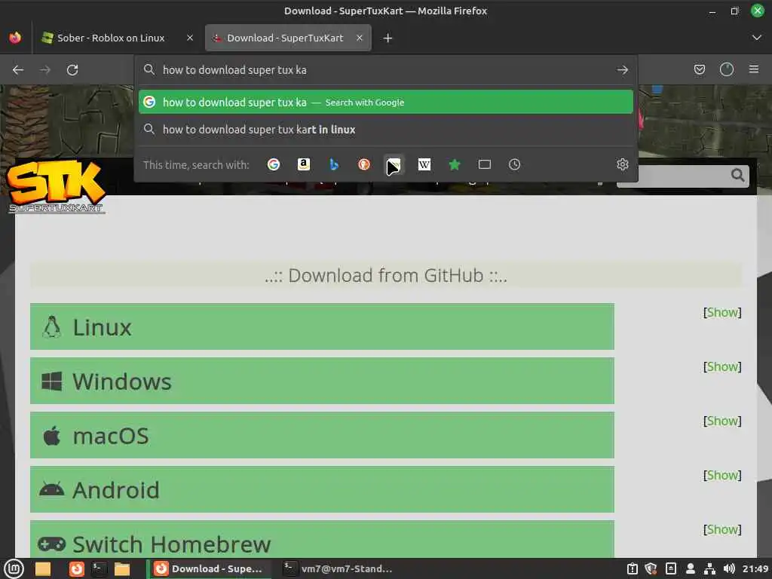Click Show link beside Windows
The image size is (772, 579).
[x=722, y=366]
